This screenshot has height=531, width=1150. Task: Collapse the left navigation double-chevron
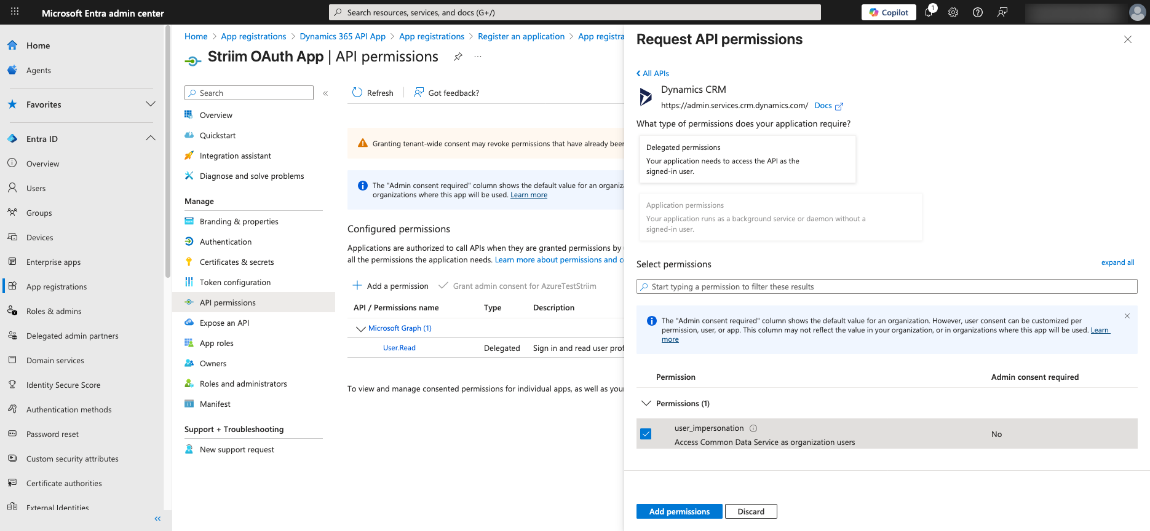157,519
